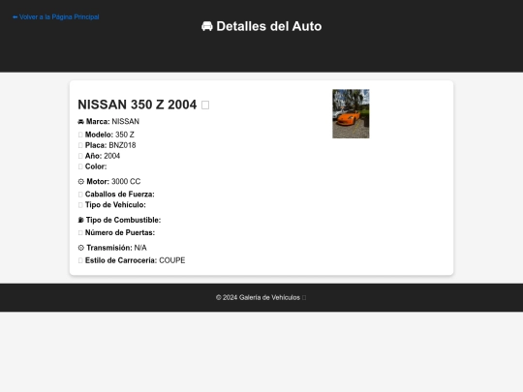Click the car icon beside Detalles del Auto
This screenshot has height=392, width=523.
207,26
